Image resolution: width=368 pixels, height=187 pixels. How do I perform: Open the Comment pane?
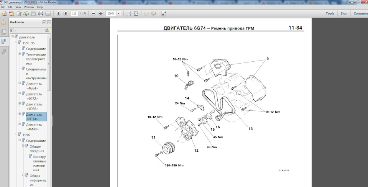[x=361, y=13]
